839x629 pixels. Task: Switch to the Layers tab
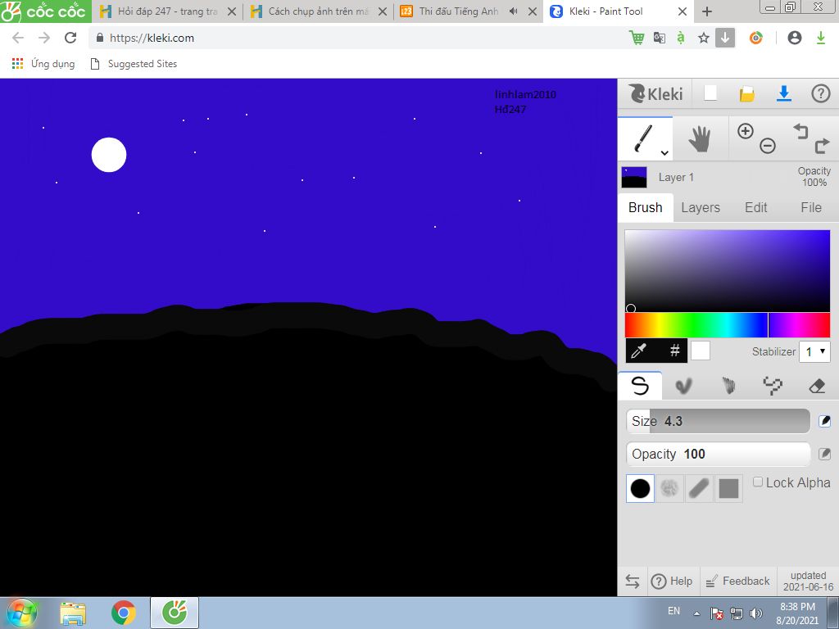tap(701, 207)
